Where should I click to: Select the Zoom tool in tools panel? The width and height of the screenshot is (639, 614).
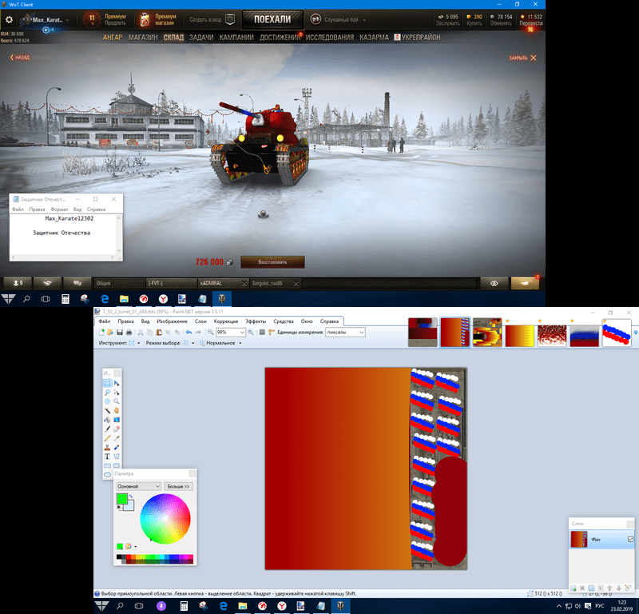tap(117, 401)
